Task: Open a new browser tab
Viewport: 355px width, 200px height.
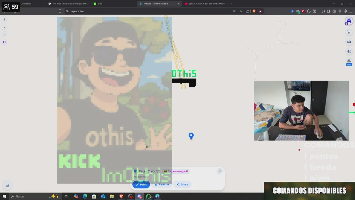Action: (x=231, y=4)
